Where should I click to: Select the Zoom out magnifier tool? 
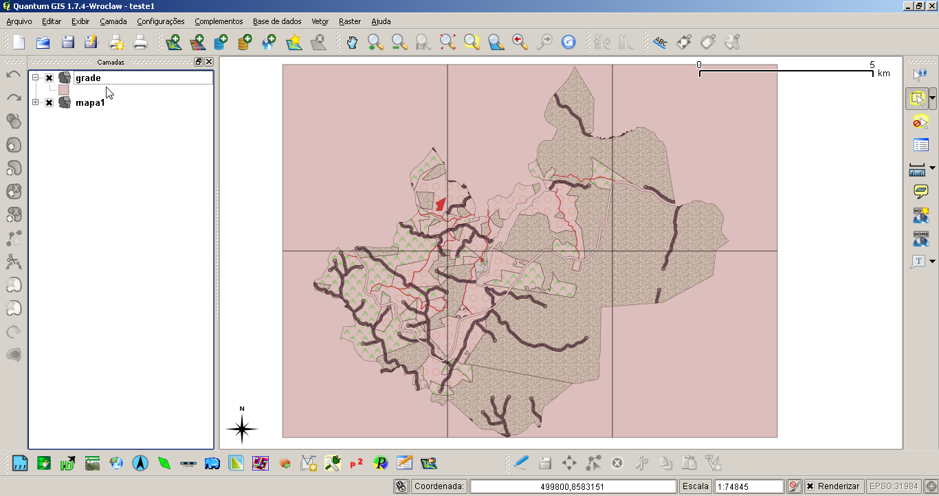click(x=399, y=43)
